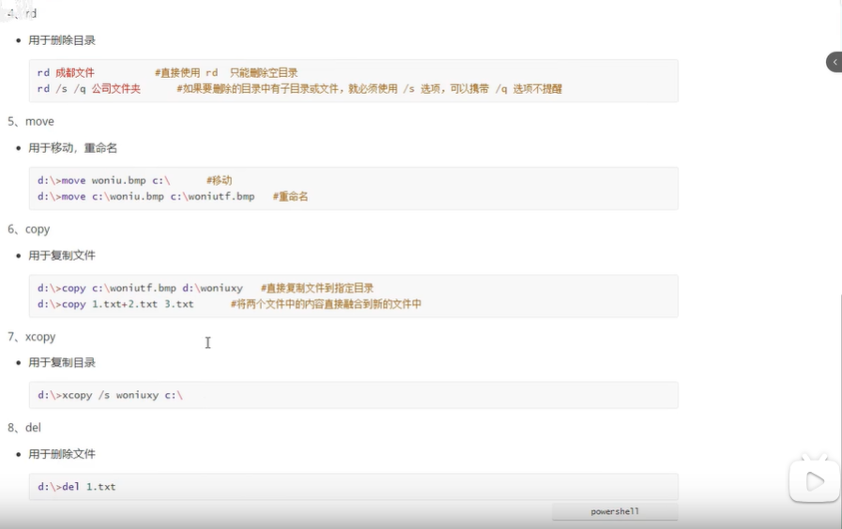Click code "copy c:\woniutf.bmp d:\woniuxy"
The height and width of the screenshot is (529, 842).
point(152,288)
